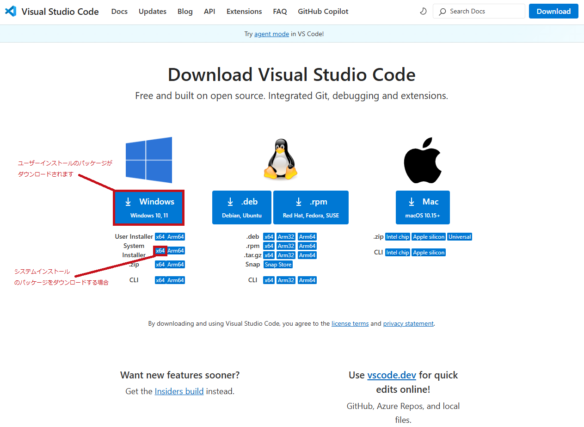Follow the agent mode link

(271, 34)
